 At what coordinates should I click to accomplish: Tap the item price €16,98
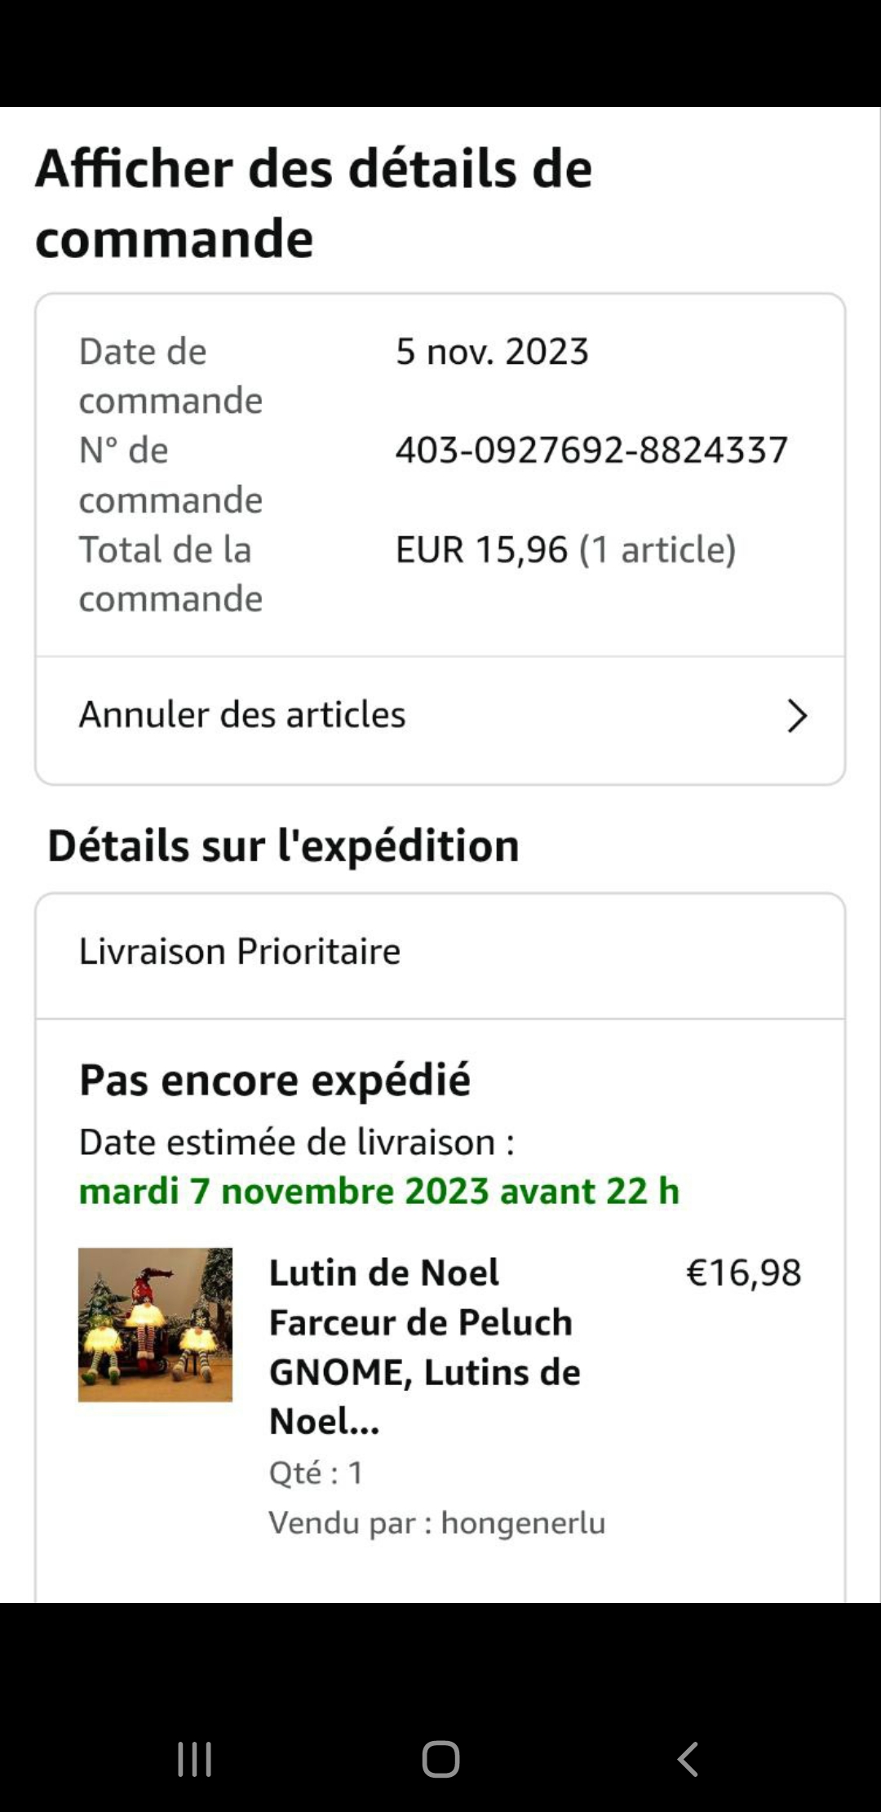(x=744, y=1272)
